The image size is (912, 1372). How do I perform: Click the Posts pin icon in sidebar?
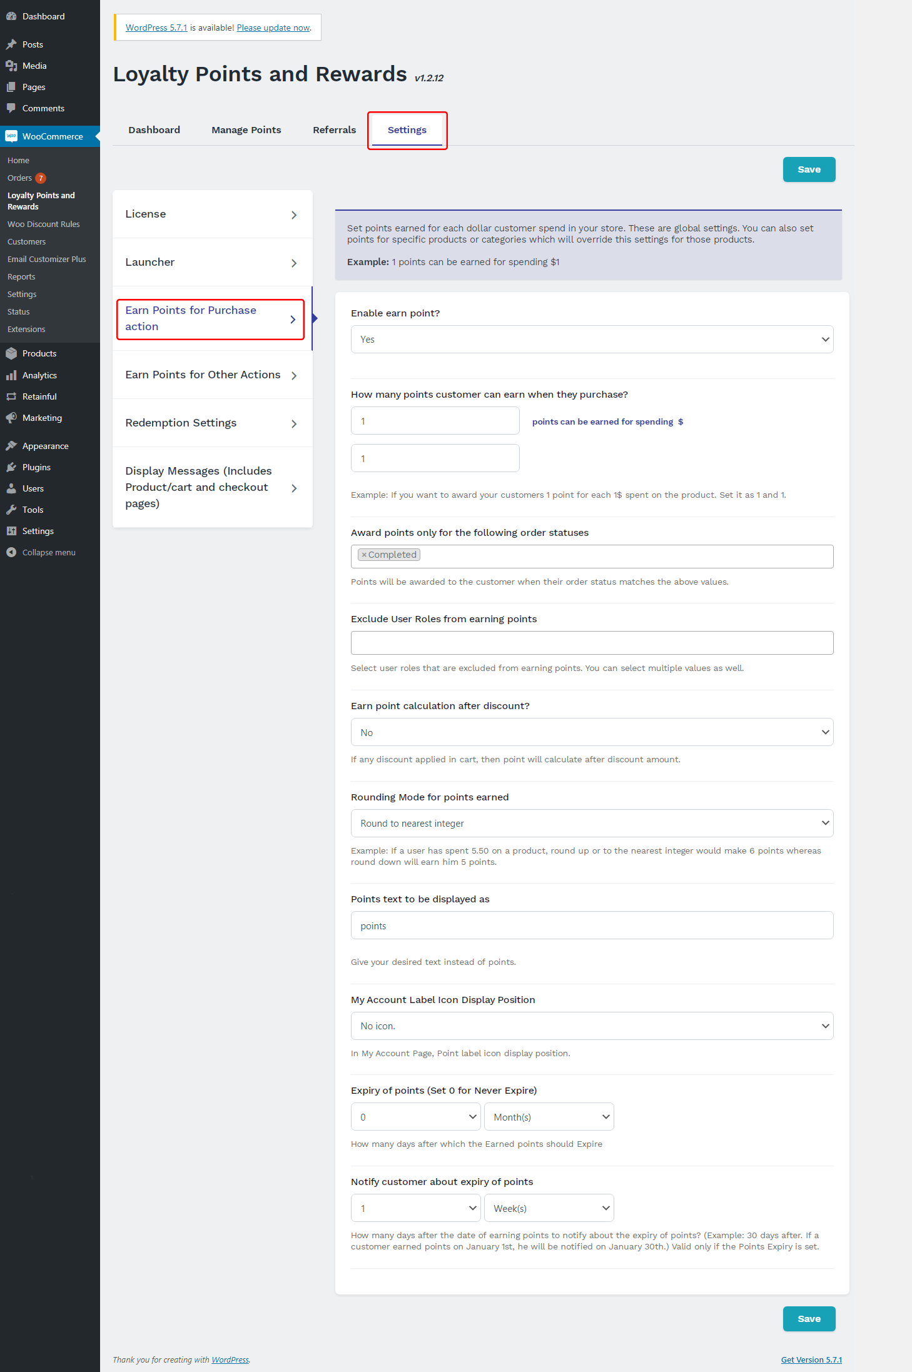11,44
